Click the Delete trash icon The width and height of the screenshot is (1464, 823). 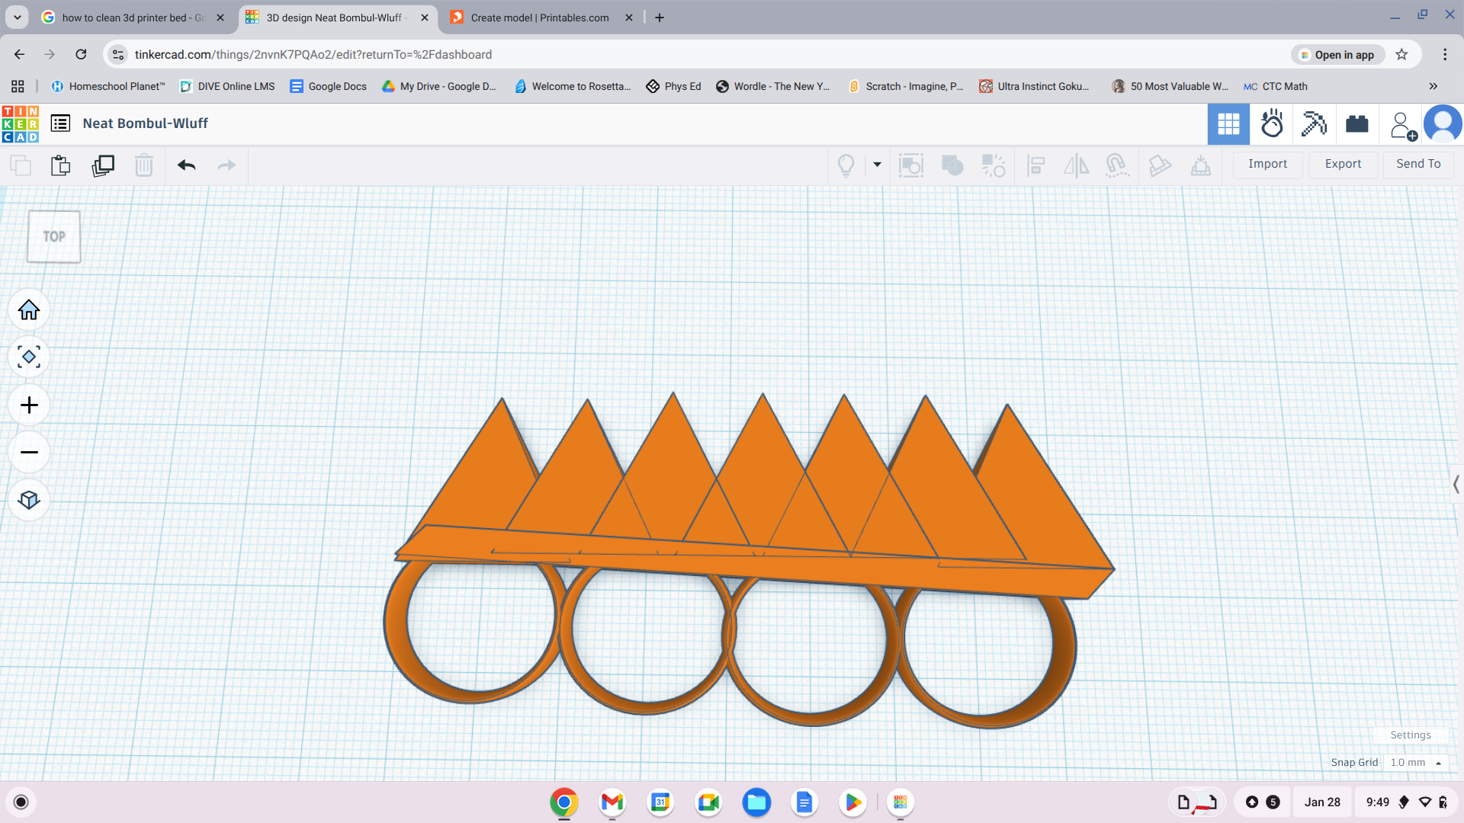144,165
